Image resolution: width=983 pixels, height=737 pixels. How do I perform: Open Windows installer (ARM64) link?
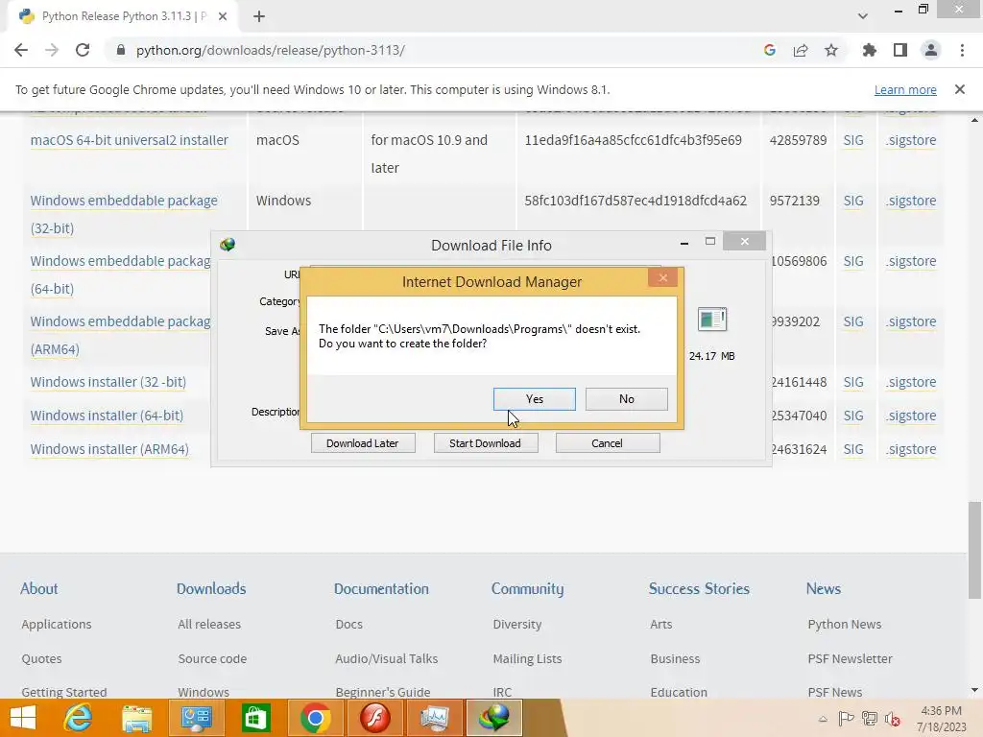point(109,449)
